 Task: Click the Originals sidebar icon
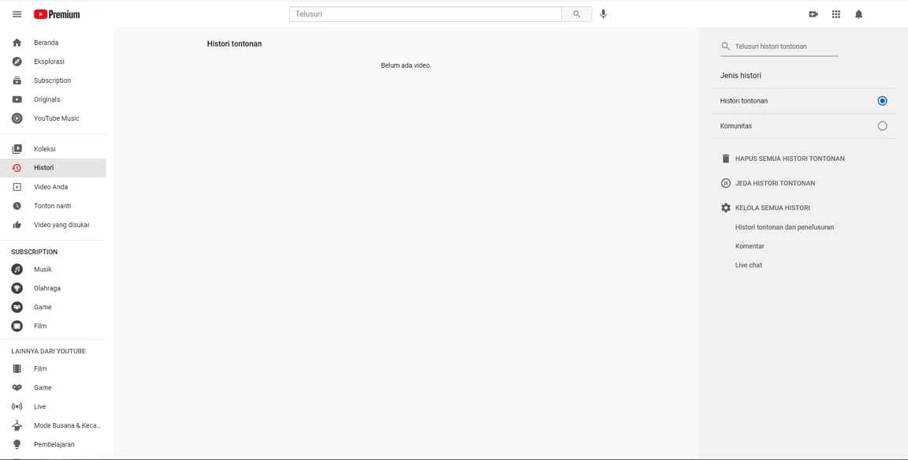(x=17, y=99)
